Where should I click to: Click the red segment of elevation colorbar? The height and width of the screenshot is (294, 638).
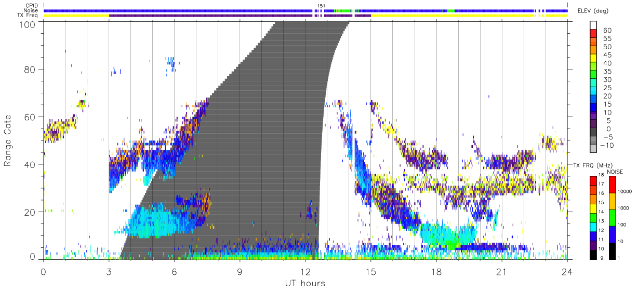[594, 34]
